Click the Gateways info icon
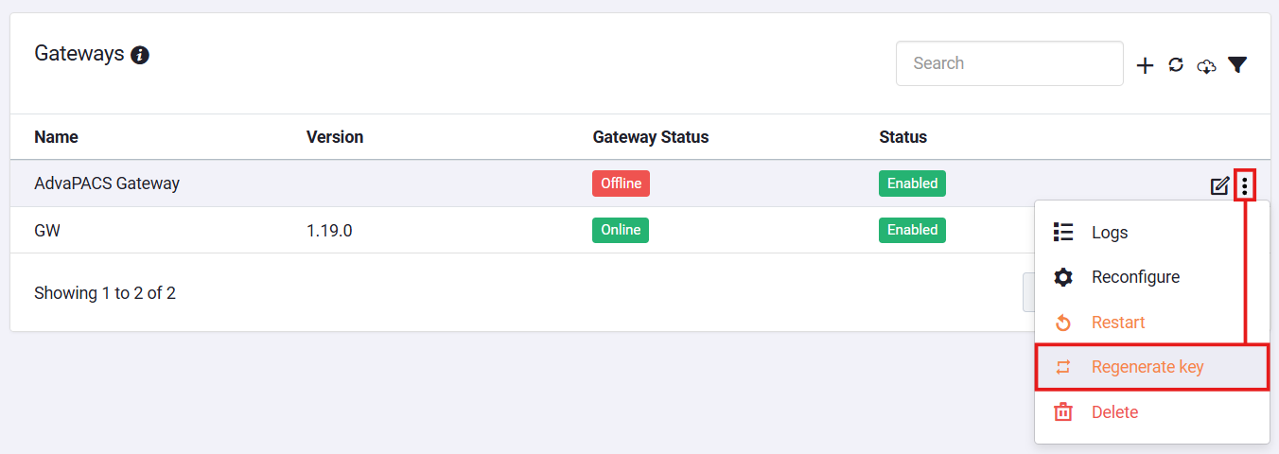1279x454 pixels. point(140,55)
